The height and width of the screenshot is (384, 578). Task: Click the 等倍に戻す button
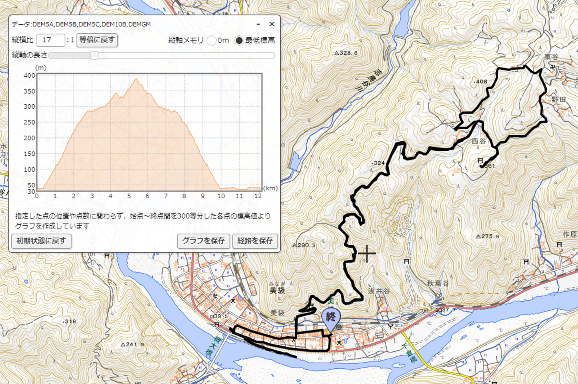click(x=97, y=40)
